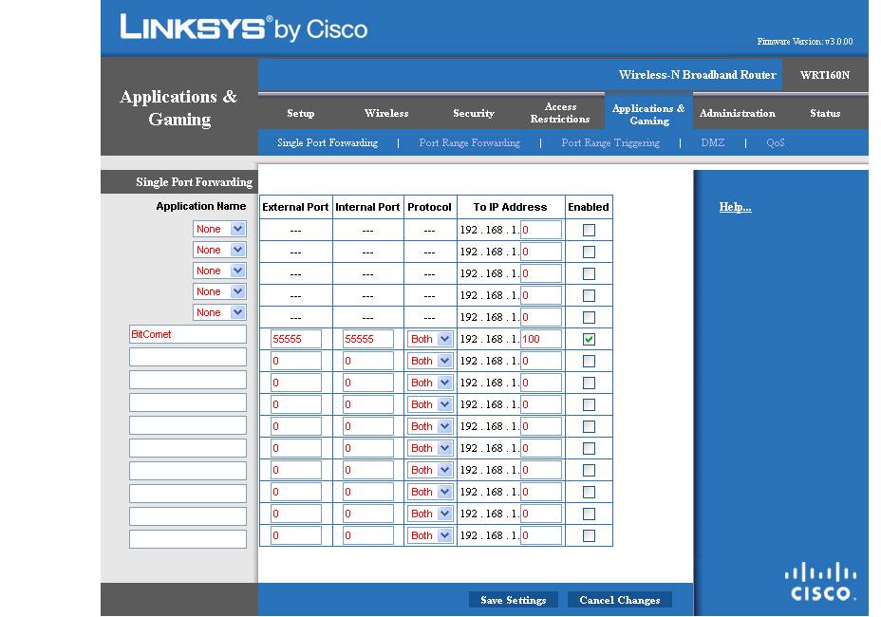The width and height of the screenshot is (881, 617).
Task: Click the IP octet field in first None row
Action: coord(541,230)
